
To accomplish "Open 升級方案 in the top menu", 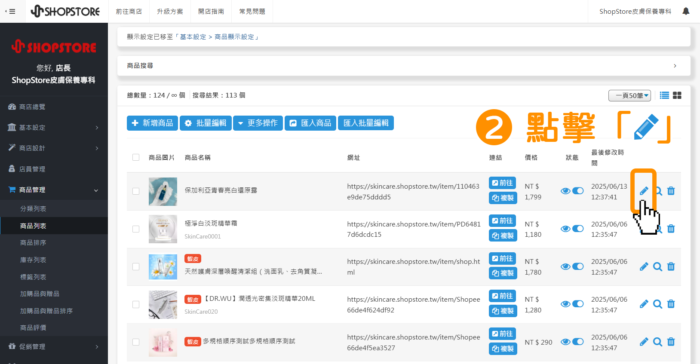I will pyautogui.click(x=170, y=12).
